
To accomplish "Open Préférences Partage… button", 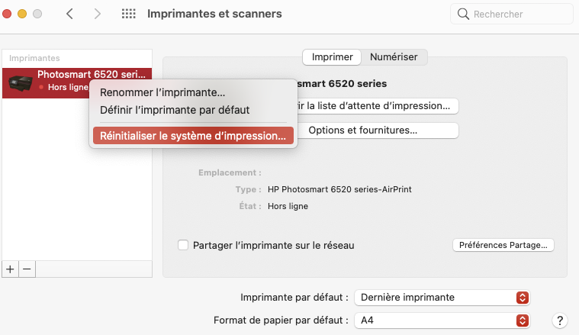I will click(503, 245).
